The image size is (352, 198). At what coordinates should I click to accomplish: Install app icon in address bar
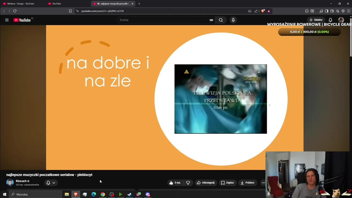[x=250, y=11]
